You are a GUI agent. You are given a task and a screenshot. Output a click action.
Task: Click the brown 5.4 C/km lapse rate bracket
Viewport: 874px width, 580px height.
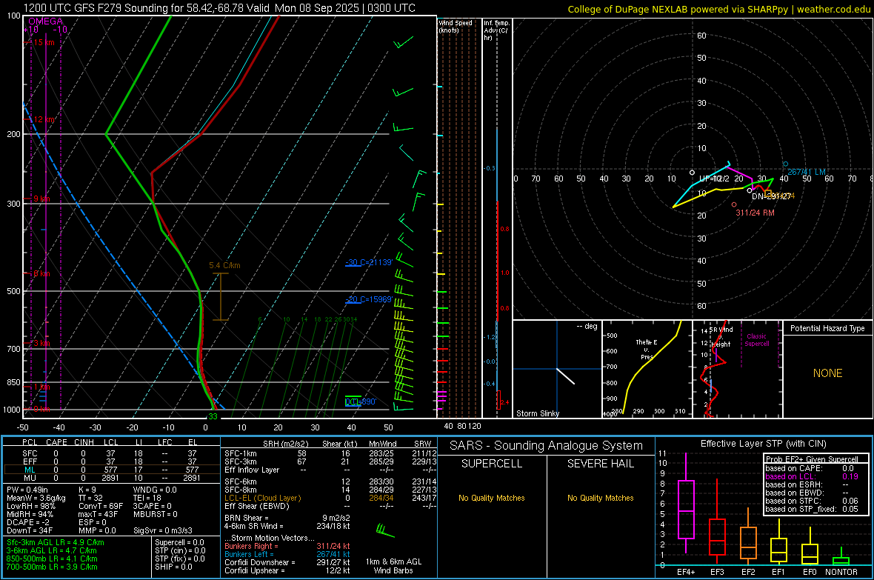221,297
